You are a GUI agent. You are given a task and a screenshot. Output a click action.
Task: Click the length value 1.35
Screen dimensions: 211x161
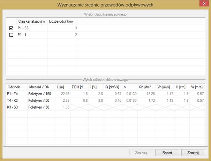(62, 107)
